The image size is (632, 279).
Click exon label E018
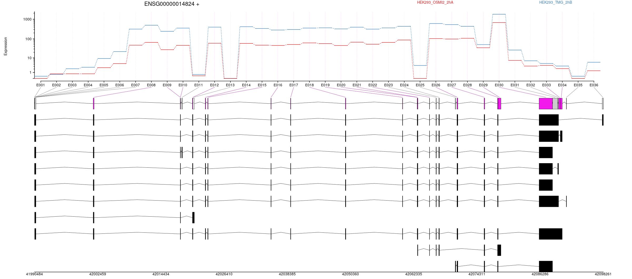click(x=309, y=85)
